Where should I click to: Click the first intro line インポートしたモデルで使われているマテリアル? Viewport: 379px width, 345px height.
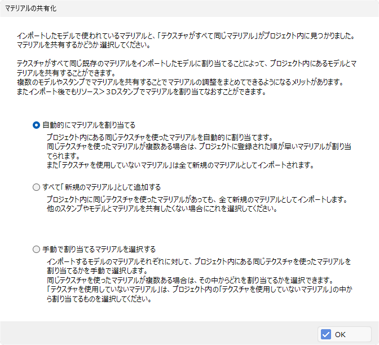pos(186,36)
